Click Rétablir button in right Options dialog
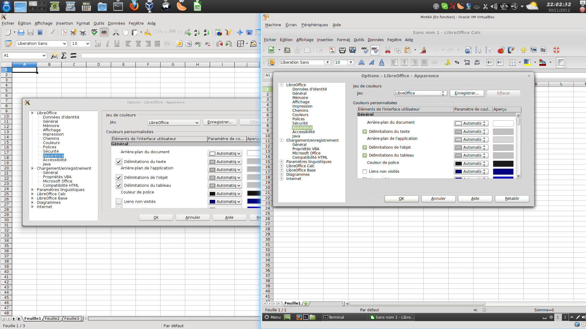Image resolution: width=586 pixels, height=329 pixels. (x=512, y=199)
